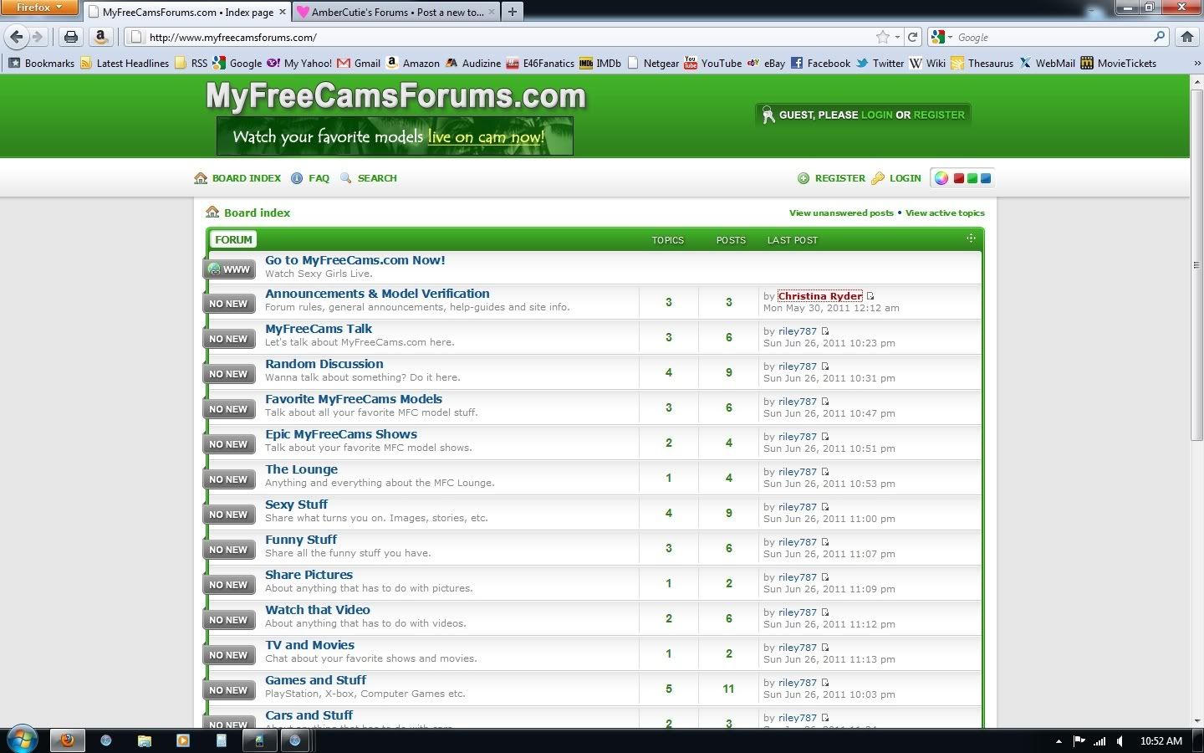Go back using the browser back arrow
Screen dimensions: 1204x753
16,37
